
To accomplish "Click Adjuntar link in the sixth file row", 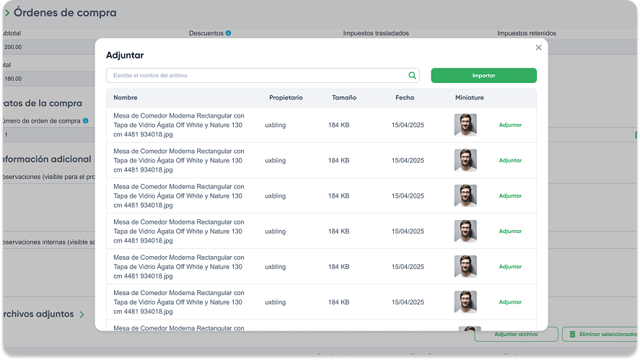I will [x=510, y=302].
